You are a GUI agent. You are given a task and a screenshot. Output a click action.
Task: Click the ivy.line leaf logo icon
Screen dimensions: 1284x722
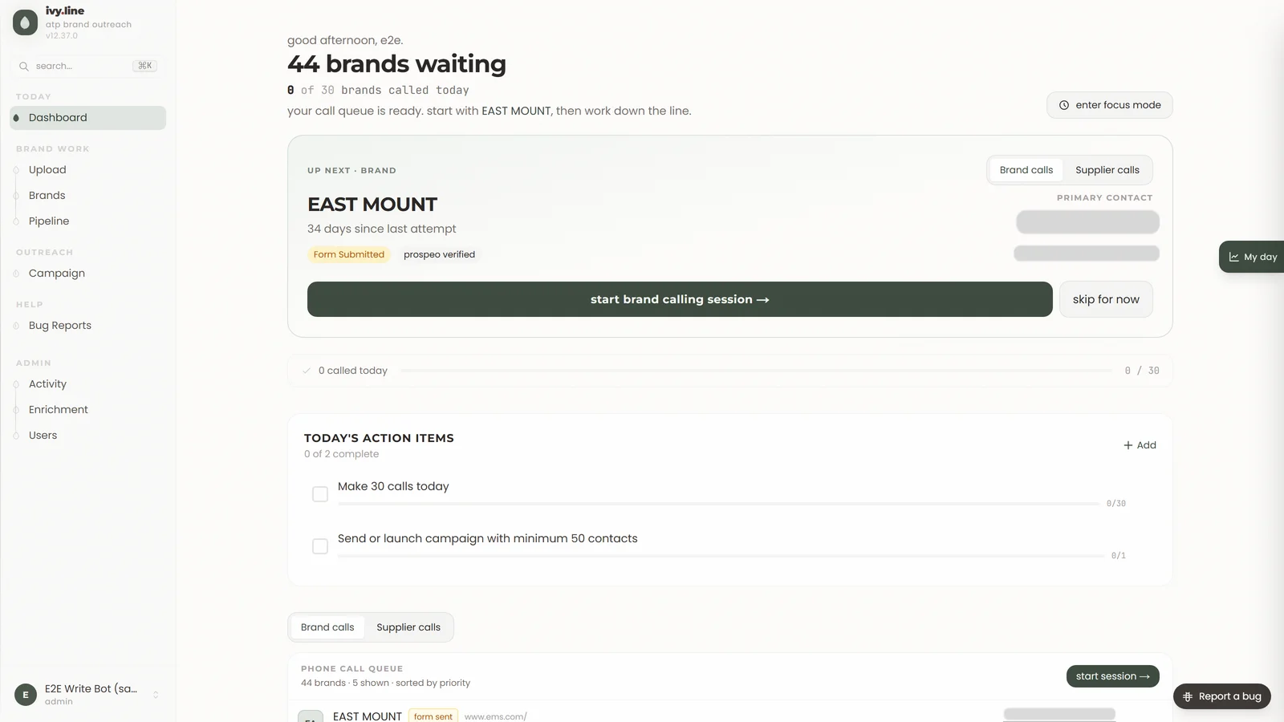[25, 22]
